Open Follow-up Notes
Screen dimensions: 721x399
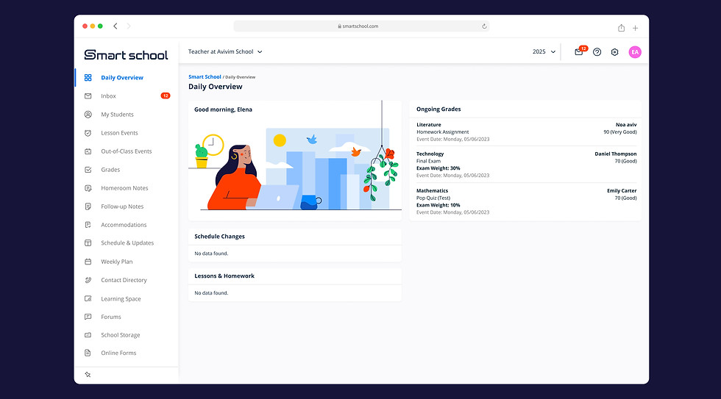[x=122, y=206]
